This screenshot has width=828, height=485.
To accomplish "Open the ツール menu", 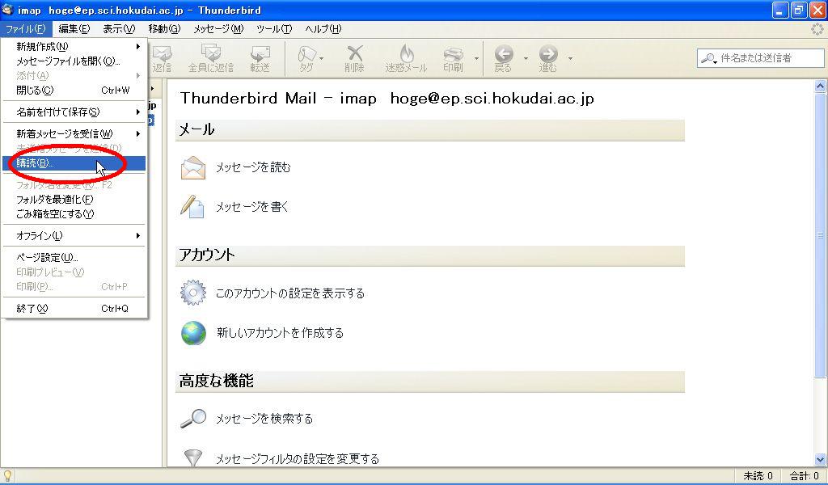I will coord(273,28).
